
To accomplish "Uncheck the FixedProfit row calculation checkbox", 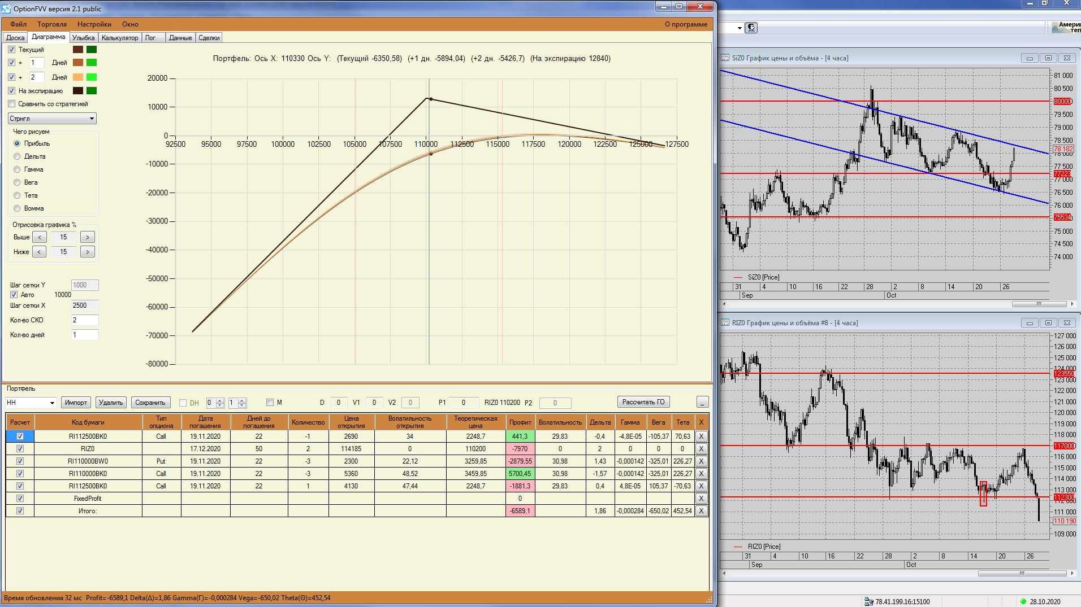I will [20, 499].
